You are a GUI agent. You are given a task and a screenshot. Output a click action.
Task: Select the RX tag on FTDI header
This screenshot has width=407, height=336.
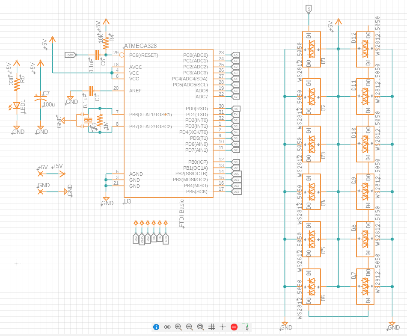click(x=154, y=238)
